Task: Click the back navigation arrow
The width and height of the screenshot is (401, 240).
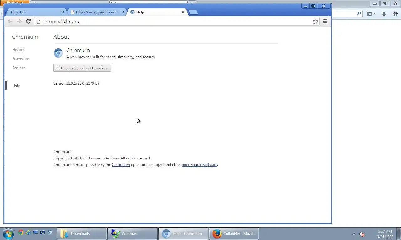Action: coord(10,21)
